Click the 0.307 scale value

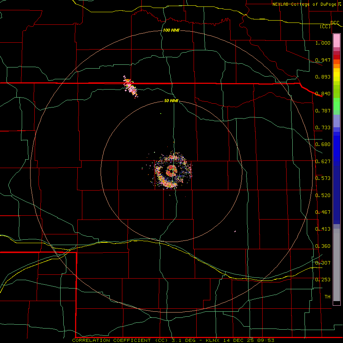(x=323, y=263)
